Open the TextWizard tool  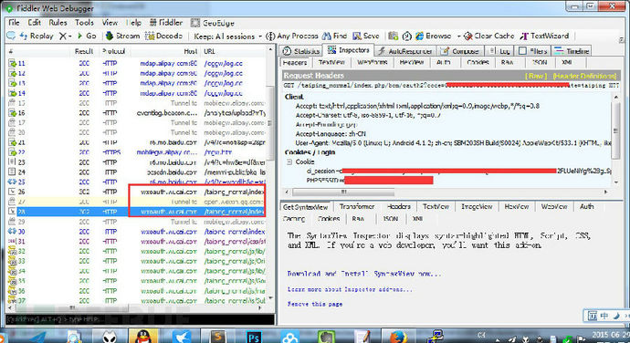(x=544, y=36)
